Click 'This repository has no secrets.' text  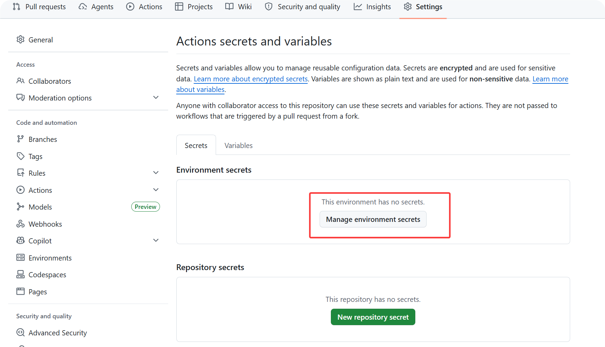coord(373,299)
